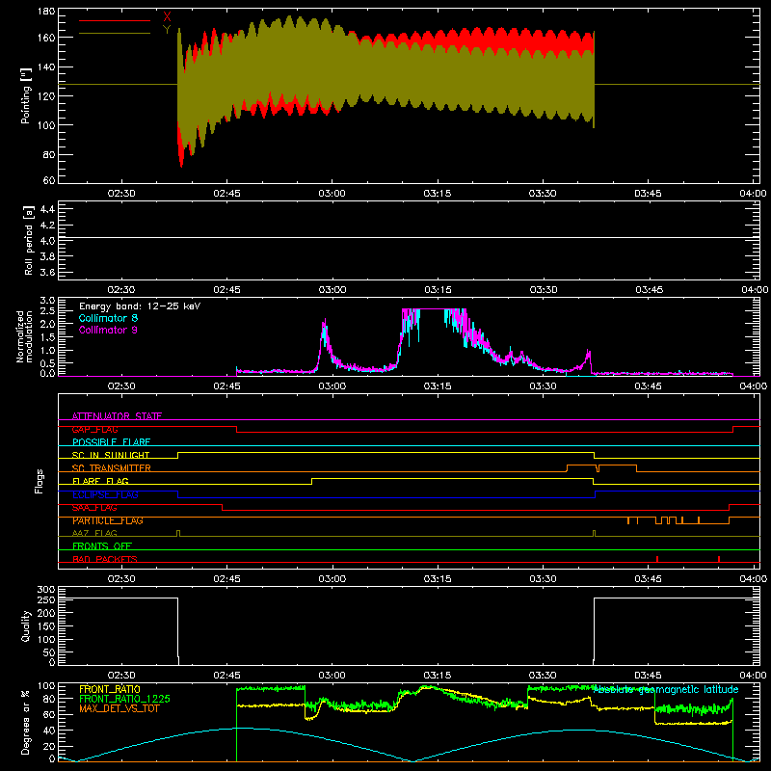Select the X legend label
Viewport: 771px width, 771px height.
click(167, 16)
